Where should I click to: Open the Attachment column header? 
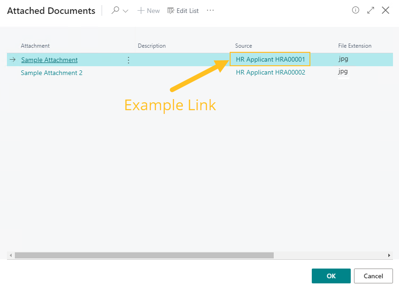coord(35,46)
